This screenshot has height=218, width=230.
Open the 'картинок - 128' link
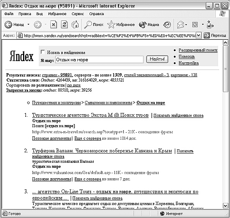pos(184,75)
